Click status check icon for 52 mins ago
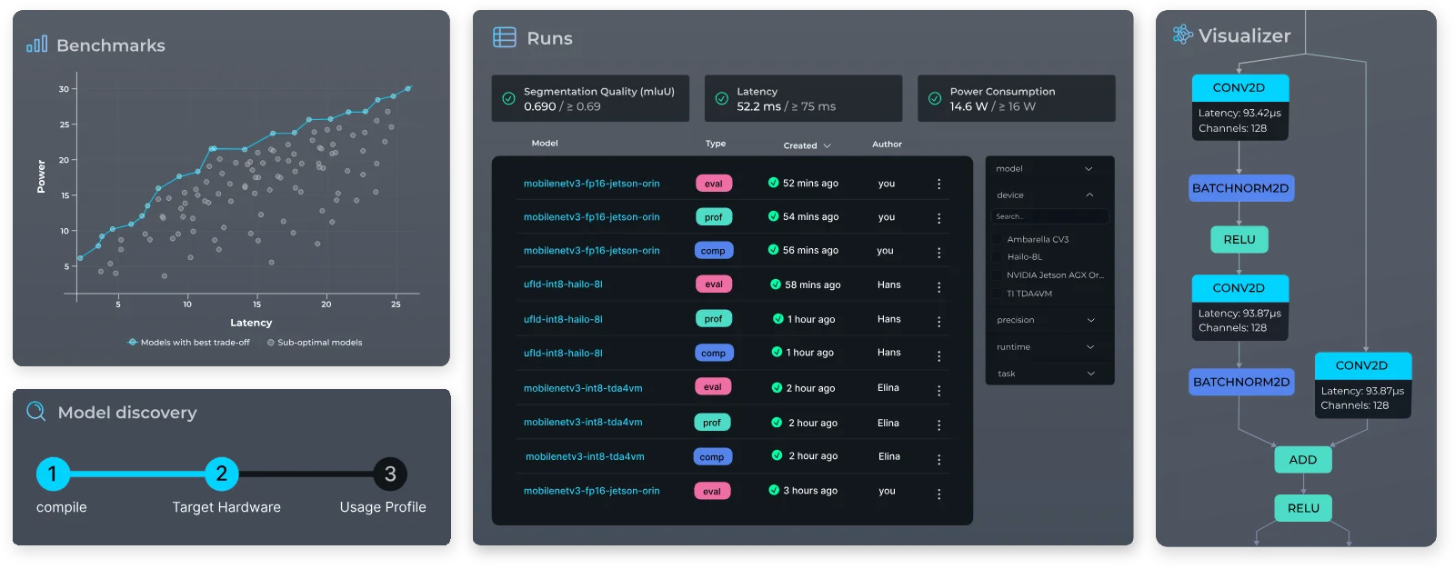Viewport: 1455px width, 569px height. (773, 183)
